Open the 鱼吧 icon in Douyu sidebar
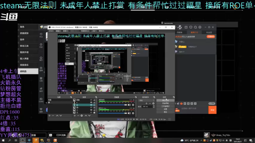This screenshot has height=143, width=255. pos(41,89)
